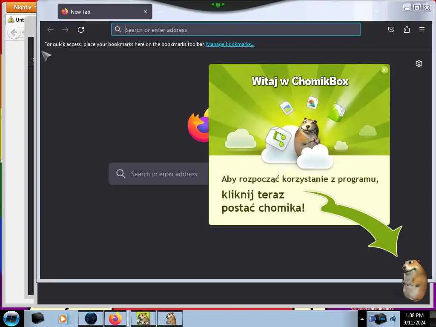Screen dimensions: 436x327
Task: Click back arrow in the background Nightly window
Action: [x=14, y=33]
